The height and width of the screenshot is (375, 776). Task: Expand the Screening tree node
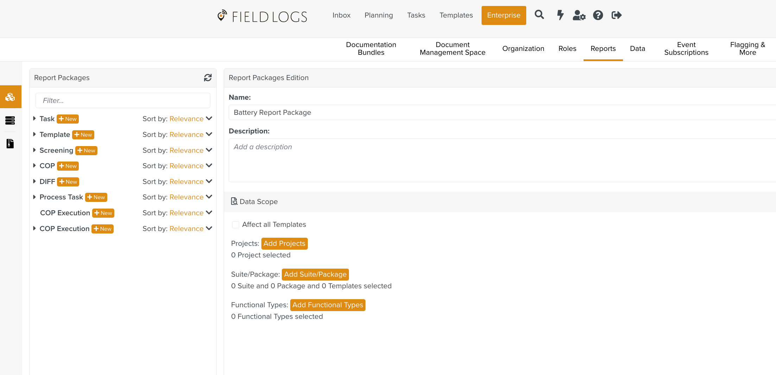pos(34,150)
